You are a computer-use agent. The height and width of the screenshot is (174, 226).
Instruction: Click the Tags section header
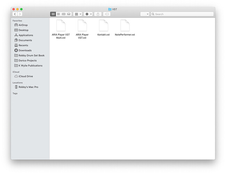coord(15,93)
